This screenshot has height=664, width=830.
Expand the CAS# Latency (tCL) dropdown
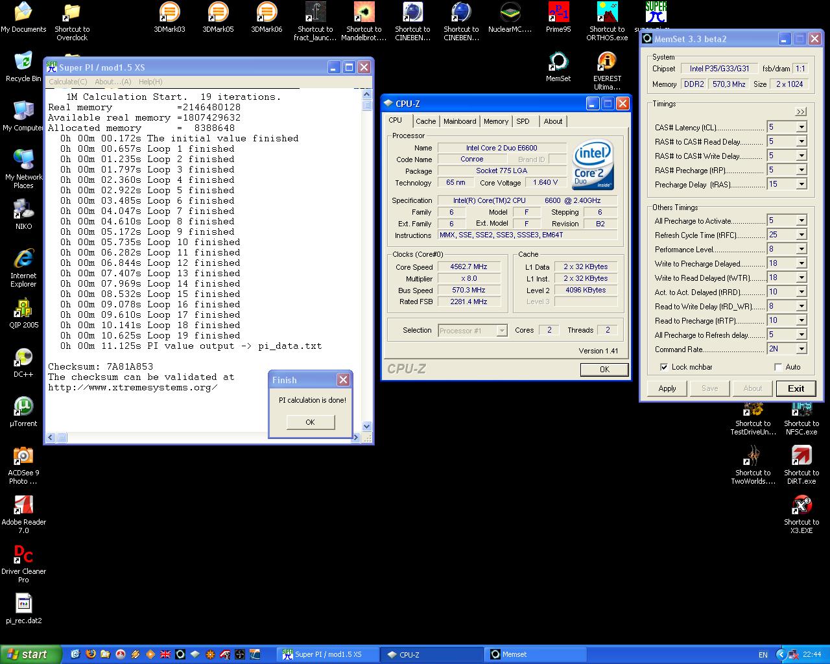[x=801, y=127]
